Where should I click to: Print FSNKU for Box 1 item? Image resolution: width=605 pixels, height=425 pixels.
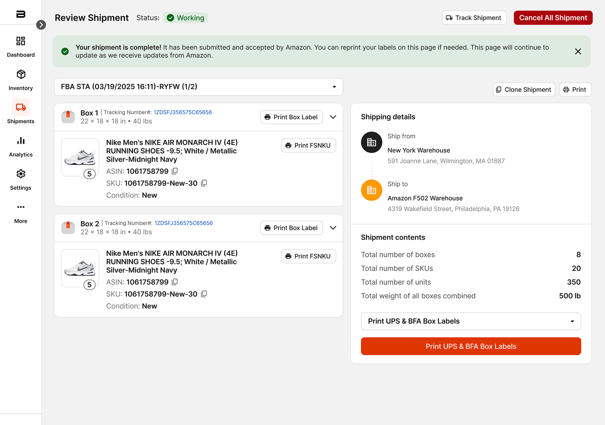308,145
